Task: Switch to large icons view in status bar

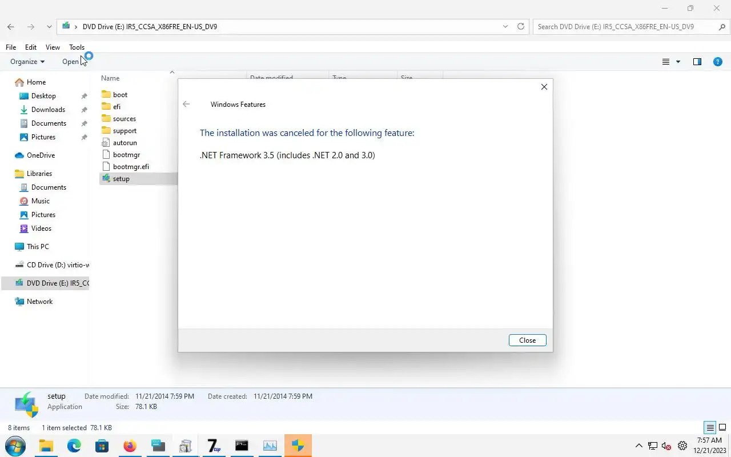Action: click(x=722, y=427)
